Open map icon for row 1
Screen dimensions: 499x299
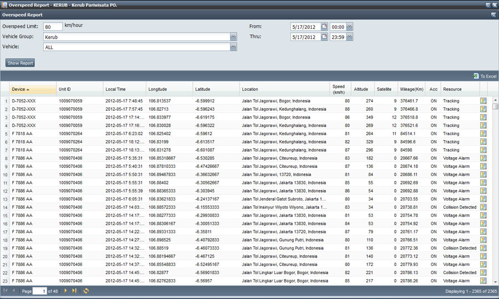483,101
